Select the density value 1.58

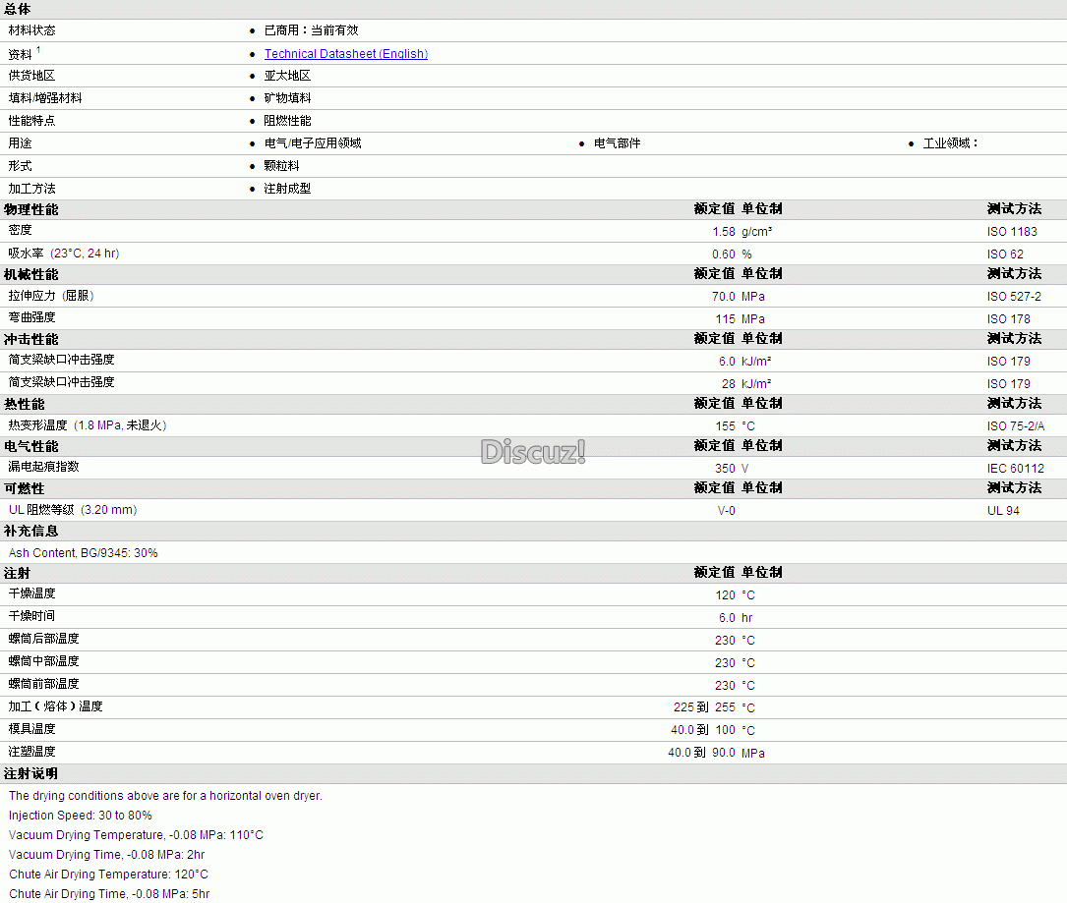[724, 232]
